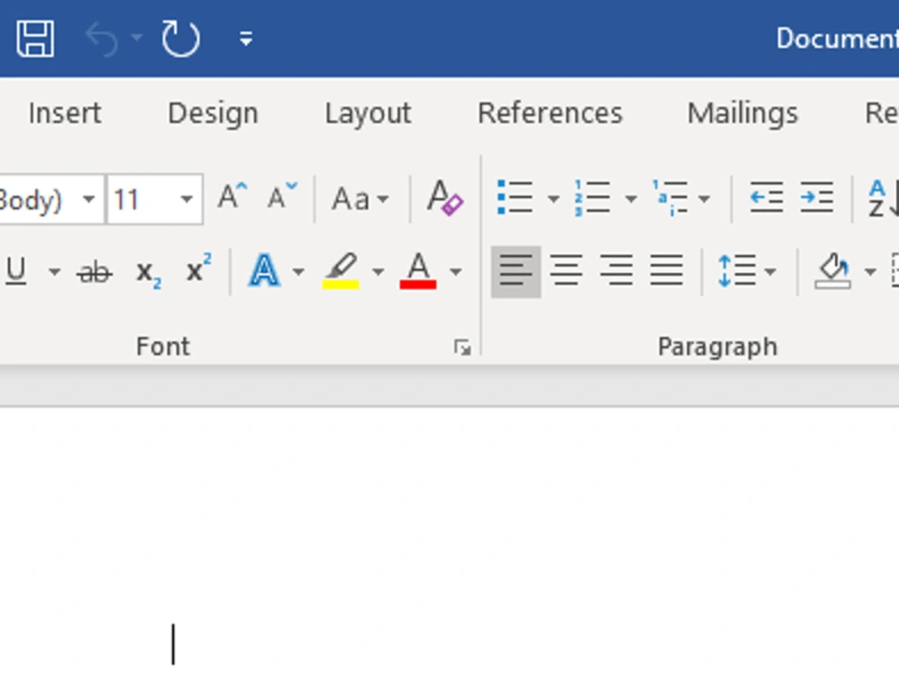Toggle superscript formatting
The image size is (899, 674).
coord(199,268)
